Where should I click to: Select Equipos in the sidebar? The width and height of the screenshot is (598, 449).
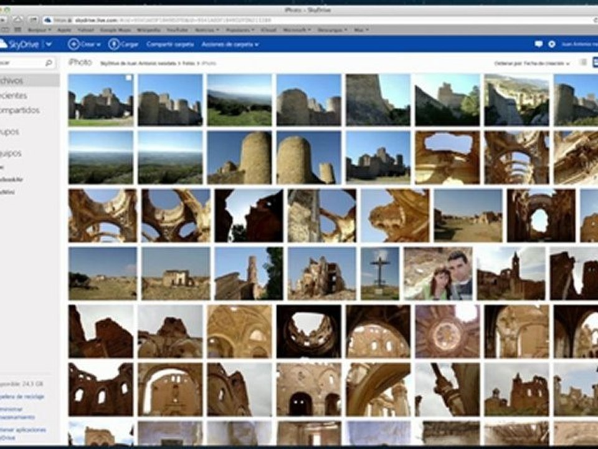[x=11, y=153]
